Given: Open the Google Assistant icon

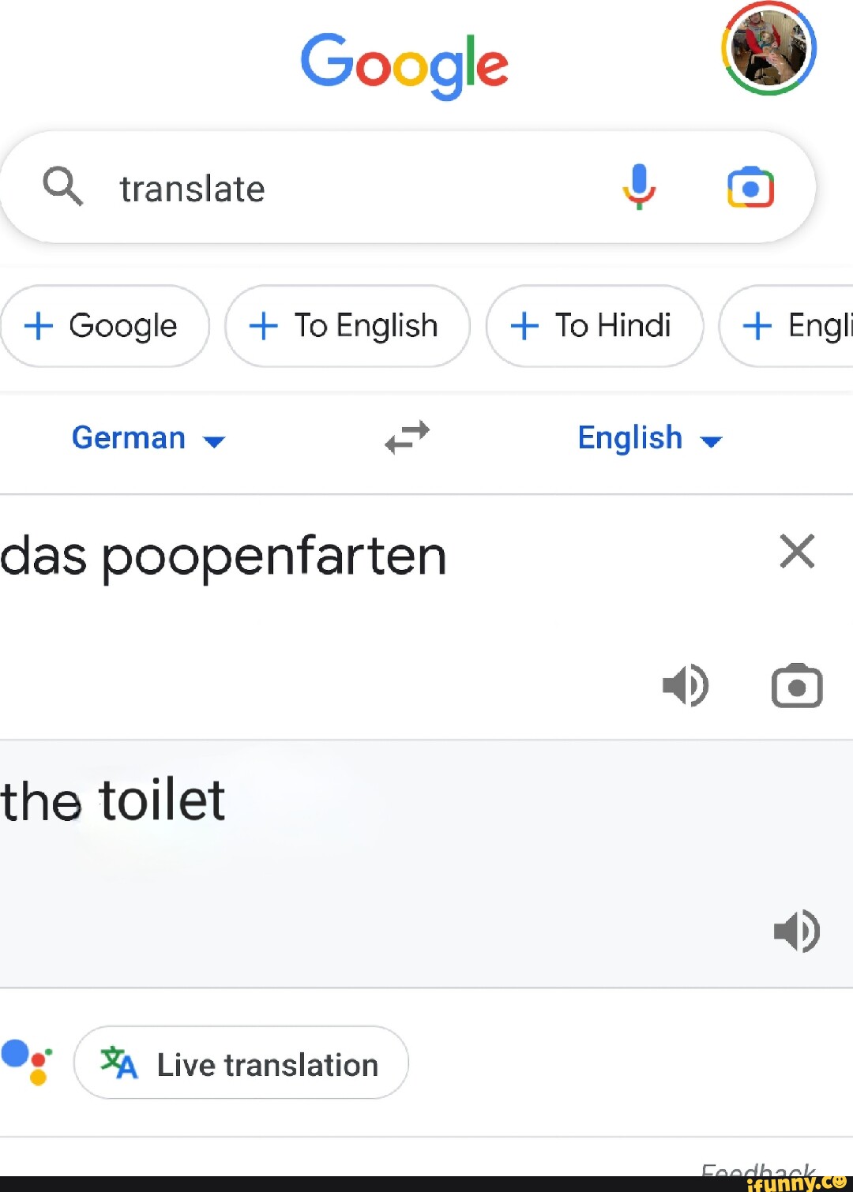Looking at the screenshot, I should pyautogui.click(x=28, y=1062).
